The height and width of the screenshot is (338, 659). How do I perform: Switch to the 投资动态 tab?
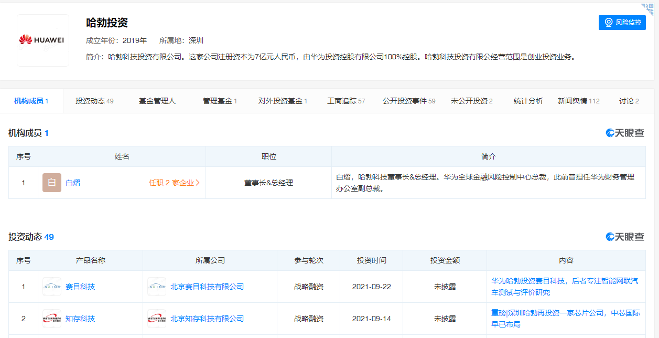pyautogui.click(x=94, y=101)
